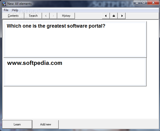Screen dimensions: 160x131
Task: Open the History list
Action: tap(66, 16)
